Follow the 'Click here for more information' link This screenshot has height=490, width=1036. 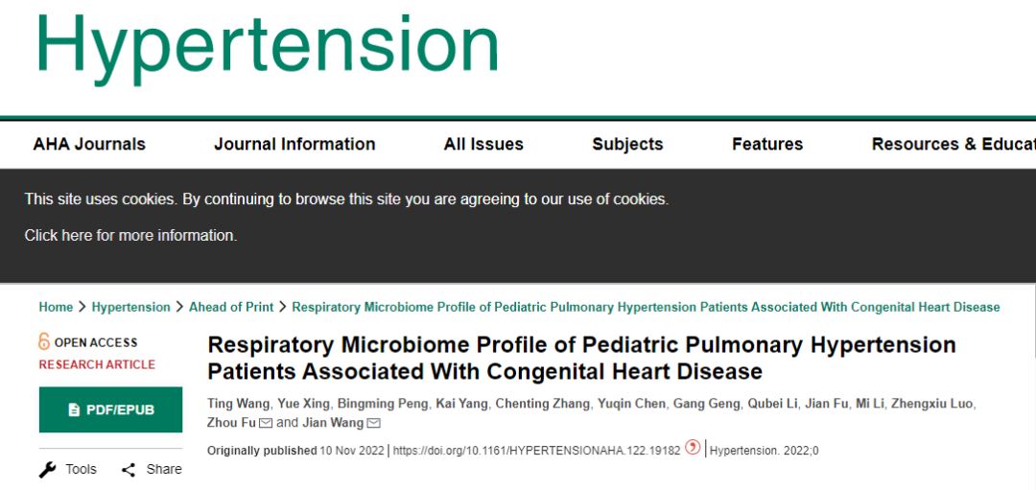click(x=130, y=235)
